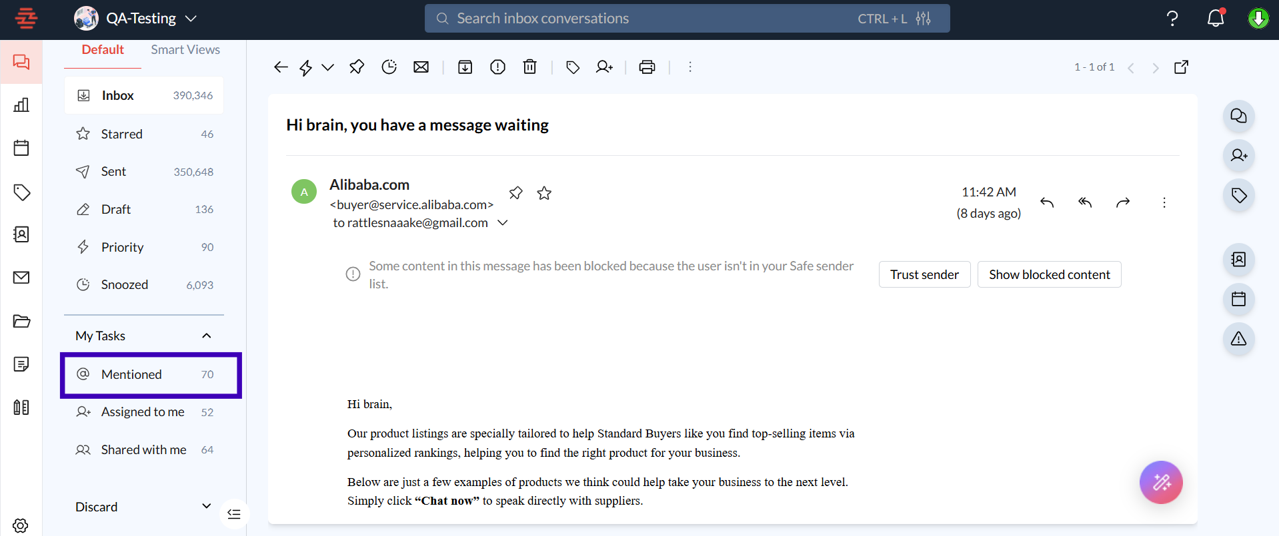Image resolution: width=1279 pixels, height=536 pixels.
Task: Mark as unread using envelope icon
Action: point(421,67)
